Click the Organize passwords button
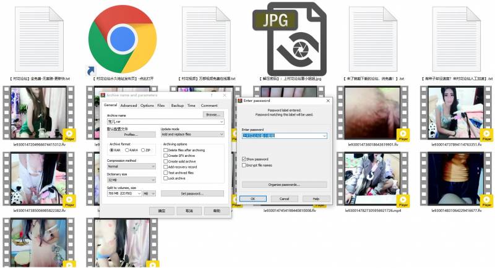Screen dimensions: 495x268 click(x=283, y=185)
